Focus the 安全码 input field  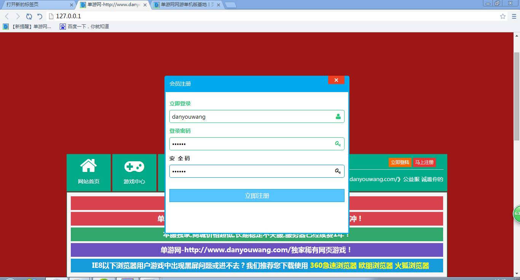(249, 171)
